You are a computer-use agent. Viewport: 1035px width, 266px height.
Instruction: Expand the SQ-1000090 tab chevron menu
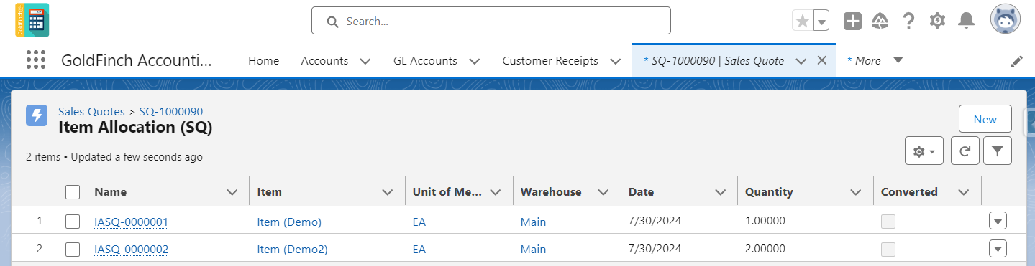[x=801, y=61]
